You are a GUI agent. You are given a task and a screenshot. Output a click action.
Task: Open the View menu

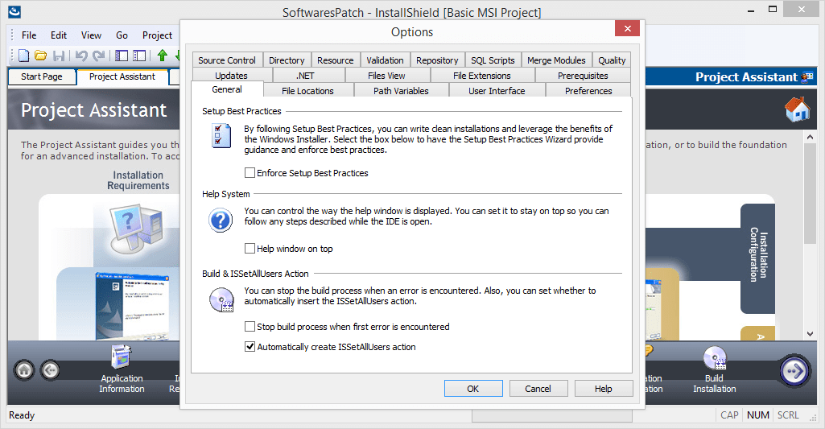point(91,35)
